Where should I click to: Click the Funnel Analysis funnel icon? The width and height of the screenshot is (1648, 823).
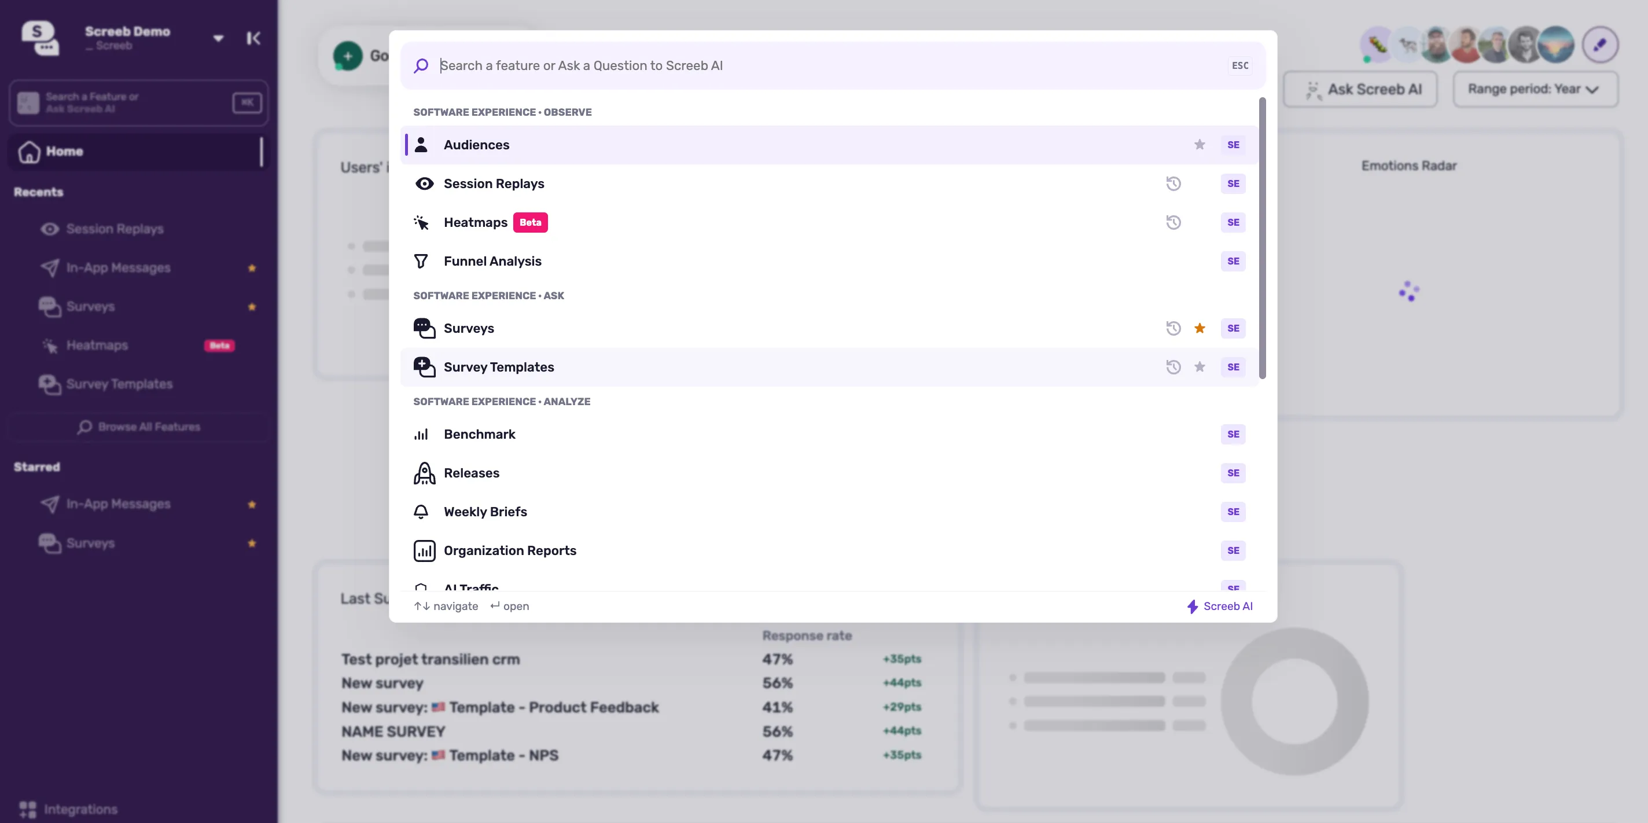(421, 261)
